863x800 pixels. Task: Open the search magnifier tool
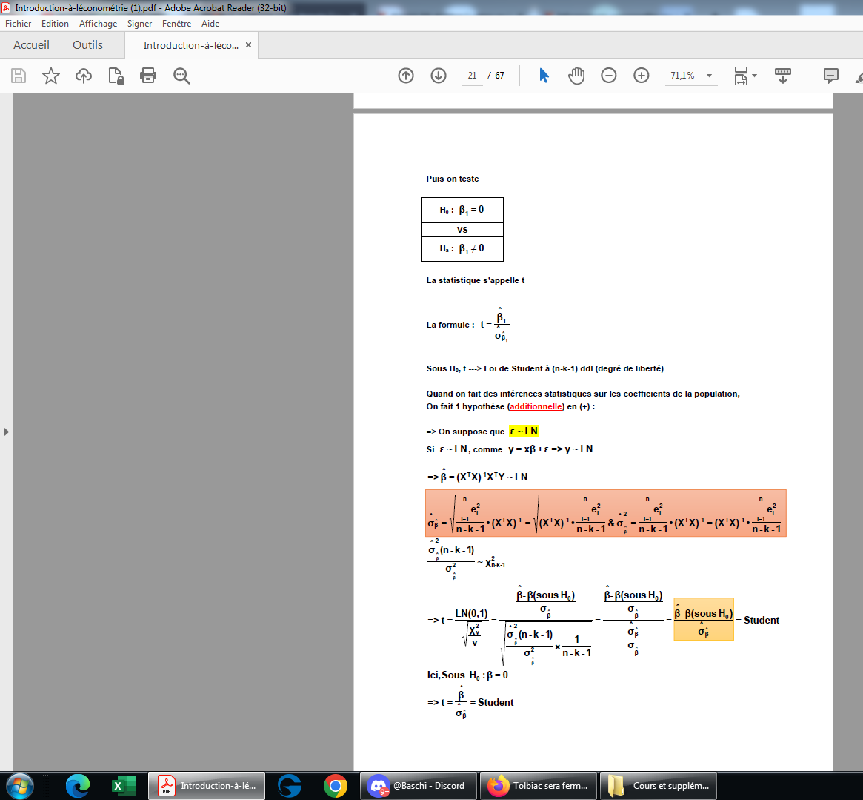tap(181, 76)
